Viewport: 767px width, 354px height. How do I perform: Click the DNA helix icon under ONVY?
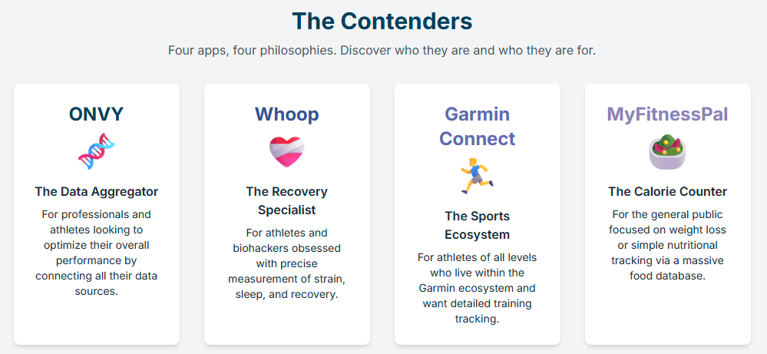click(x=97, y=151)
